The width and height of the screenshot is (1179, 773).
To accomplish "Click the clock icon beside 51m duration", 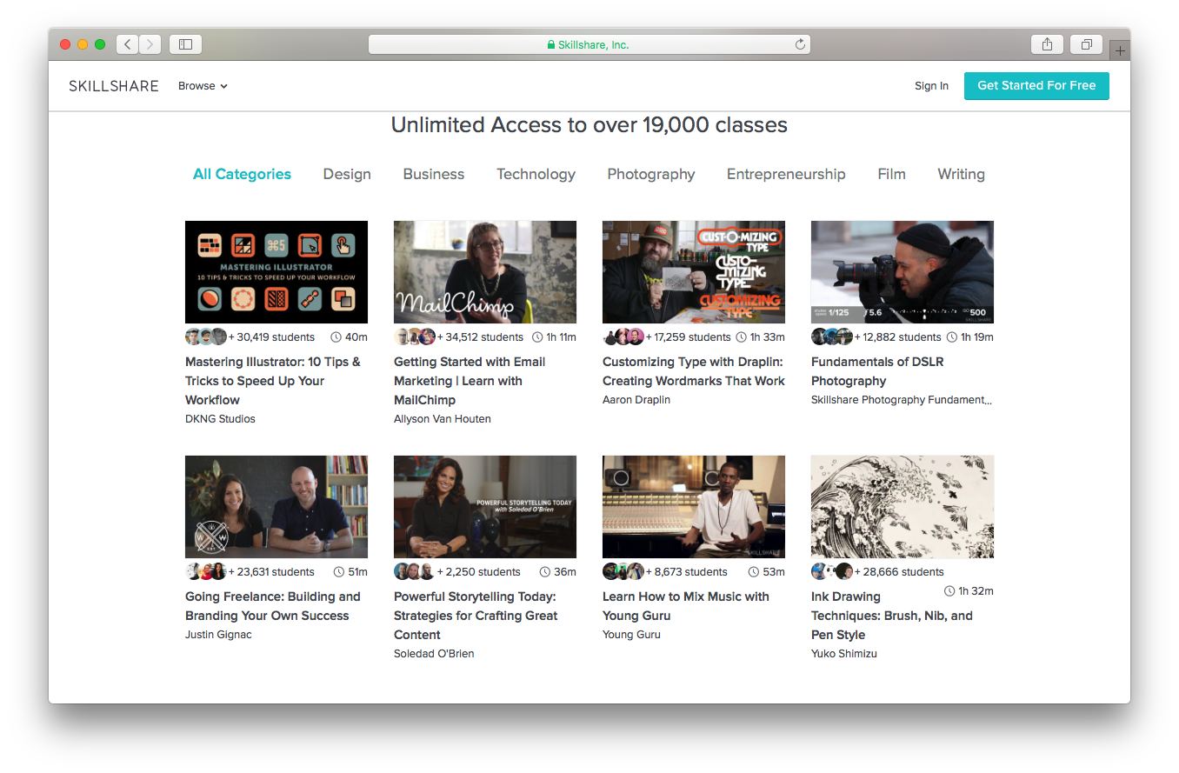I will click(x=338, y=572).
